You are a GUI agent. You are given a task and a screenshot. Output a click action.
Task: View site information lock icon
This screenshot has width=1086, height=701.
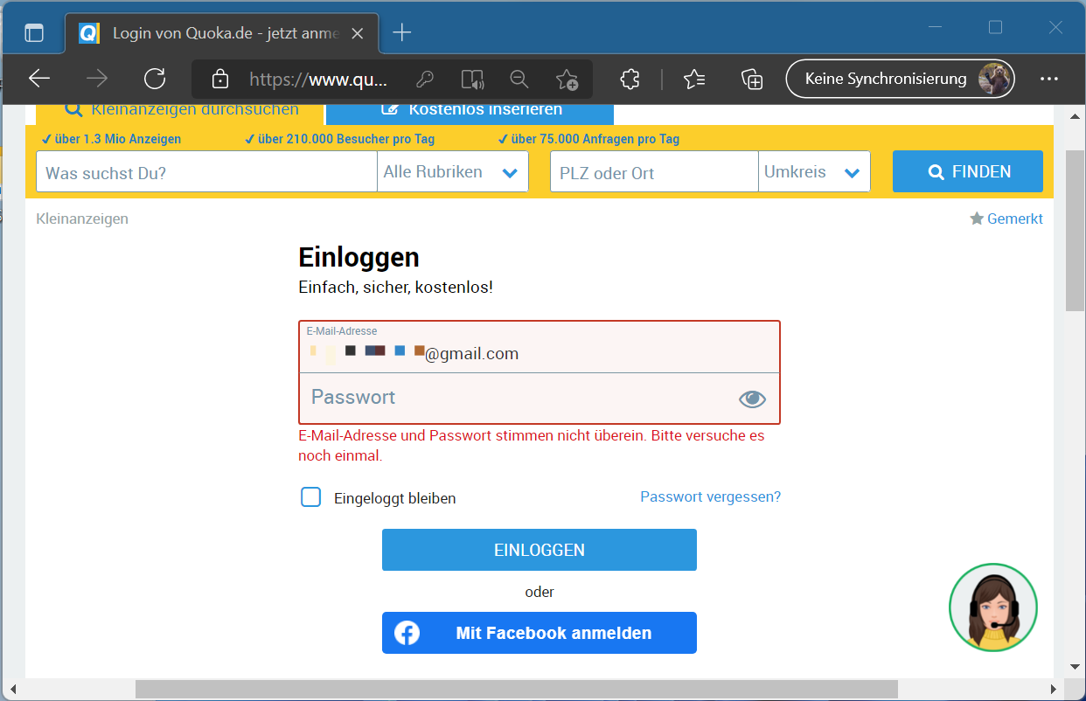tap(220, 80)
